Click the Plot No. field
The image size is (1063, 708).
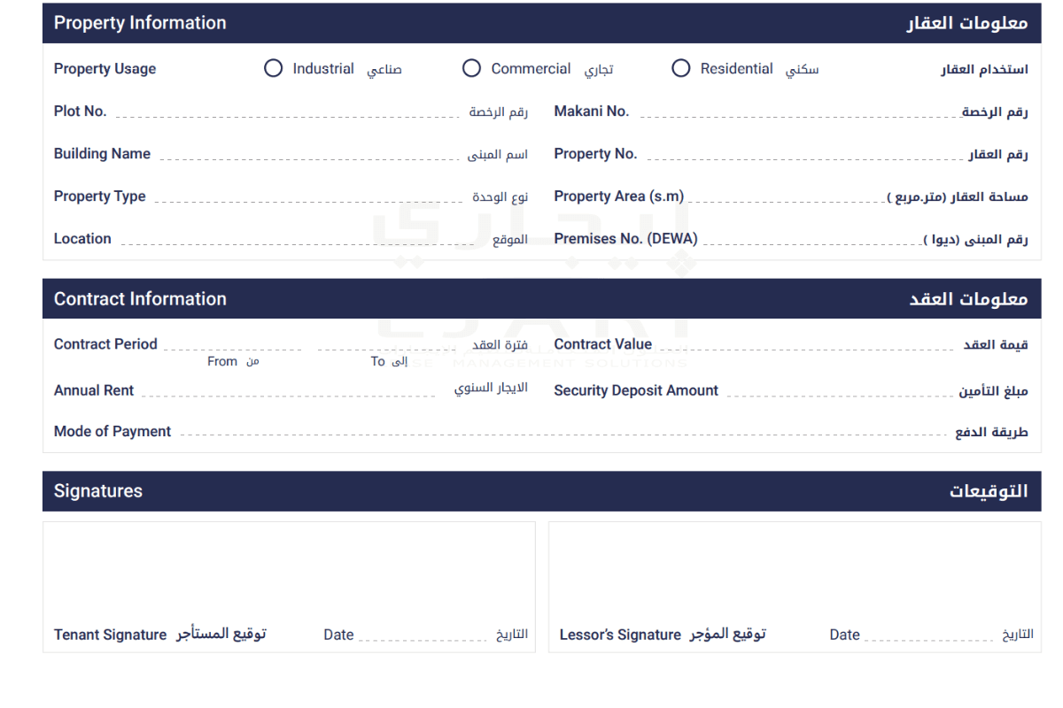(x=289, y=112)
